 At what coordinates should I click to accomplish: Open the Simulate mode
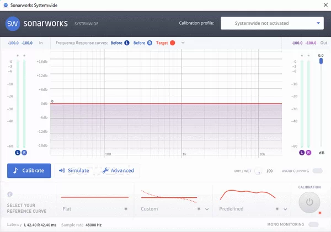coord(74,170)
